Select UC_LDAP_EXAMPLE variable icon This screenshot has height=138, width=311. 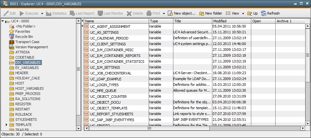coord(87,79)
